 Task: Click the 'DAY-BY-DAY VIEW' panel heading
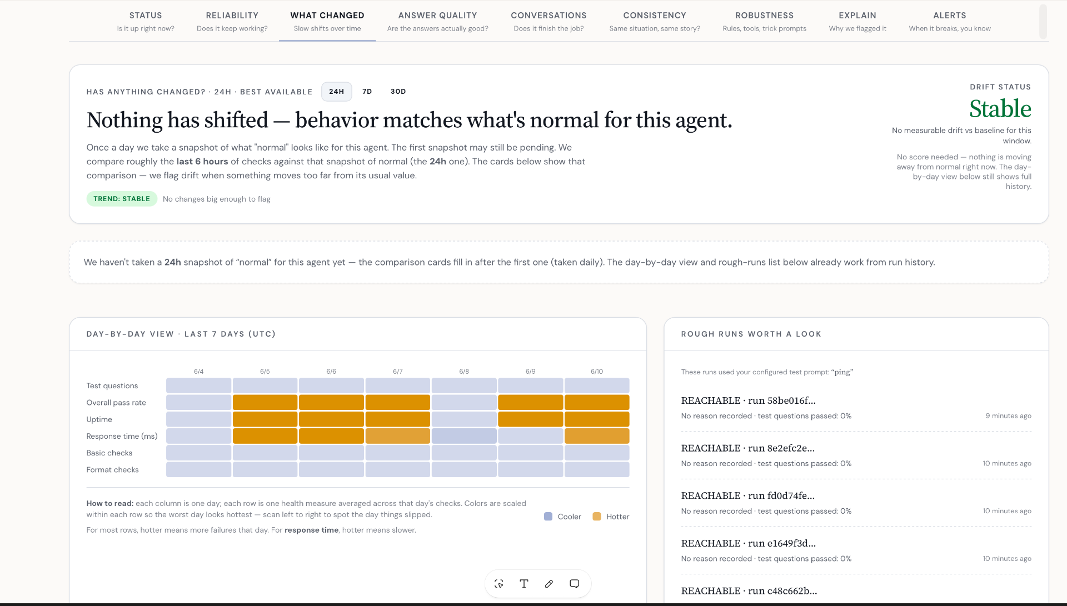point(181,334)
